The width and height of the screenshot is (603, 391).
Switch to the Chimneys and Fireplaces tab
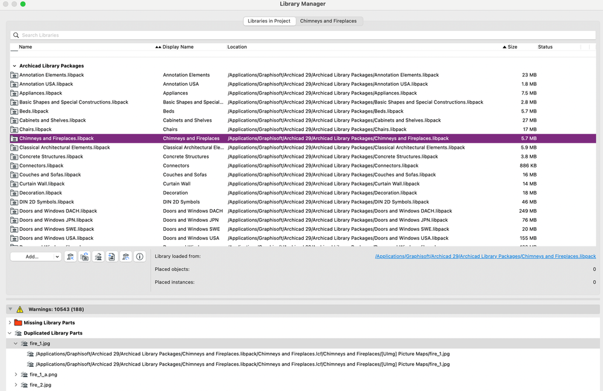click(x=328, y=21)
